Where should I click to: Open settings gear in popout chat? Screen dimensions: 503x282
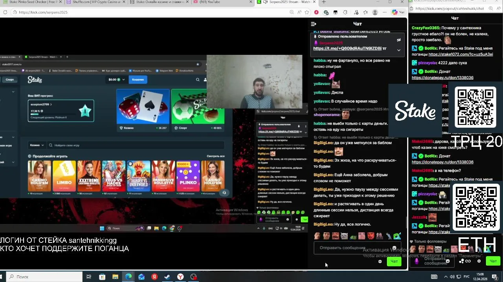(x=479, y=261)
